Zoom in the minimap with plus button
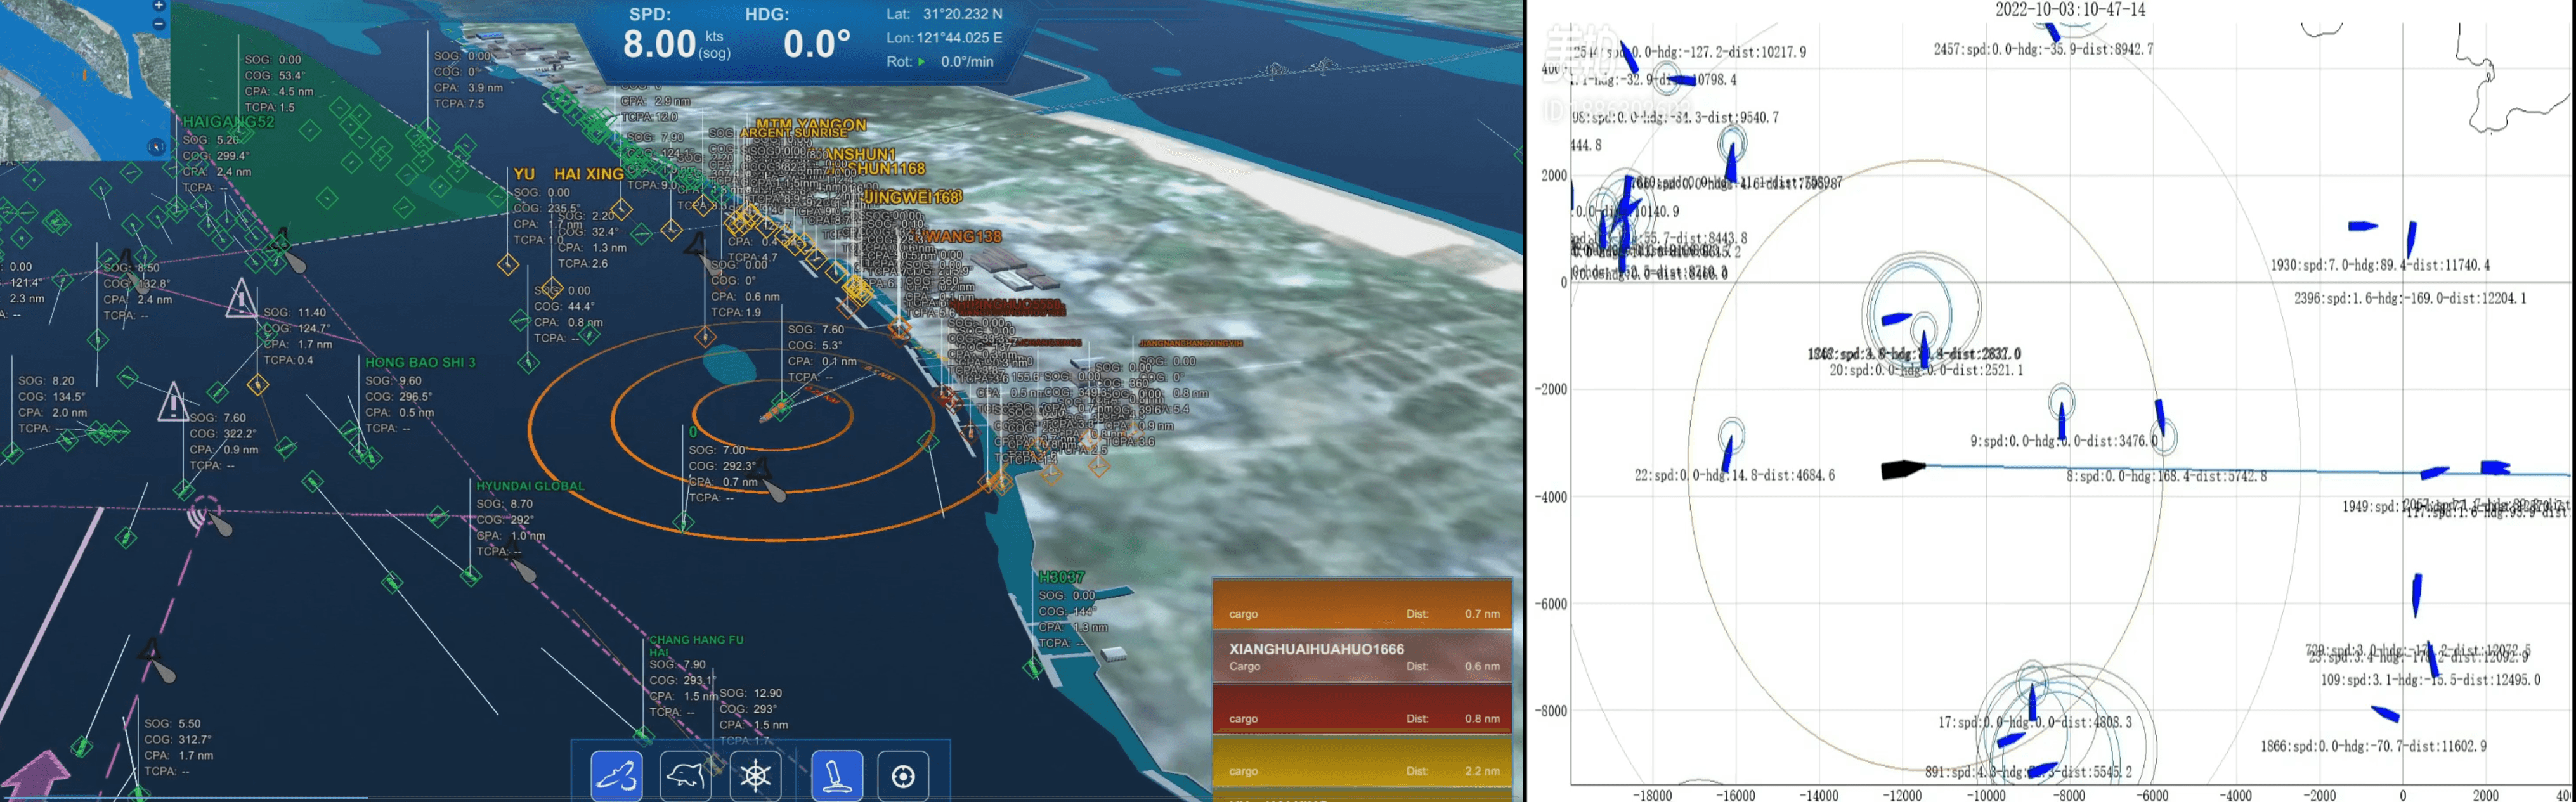 (x=158, y=5)
